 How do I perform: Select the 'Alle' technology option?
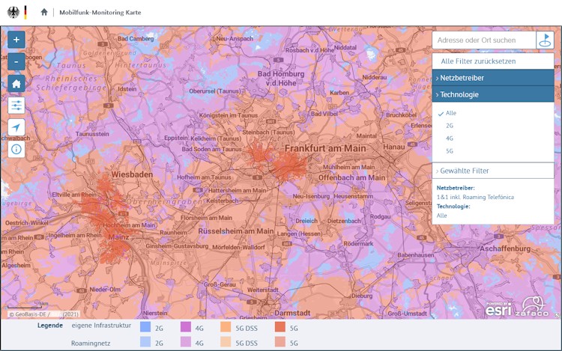[x=450, y=113]
